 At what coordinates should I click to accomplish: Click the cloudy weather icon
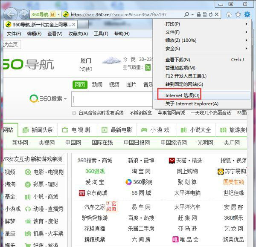tap(111, 60)
